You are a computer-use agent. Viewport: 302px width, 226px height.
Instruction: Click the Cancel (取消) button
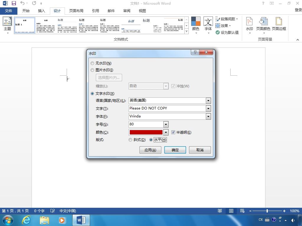click(x=200, y=150)
